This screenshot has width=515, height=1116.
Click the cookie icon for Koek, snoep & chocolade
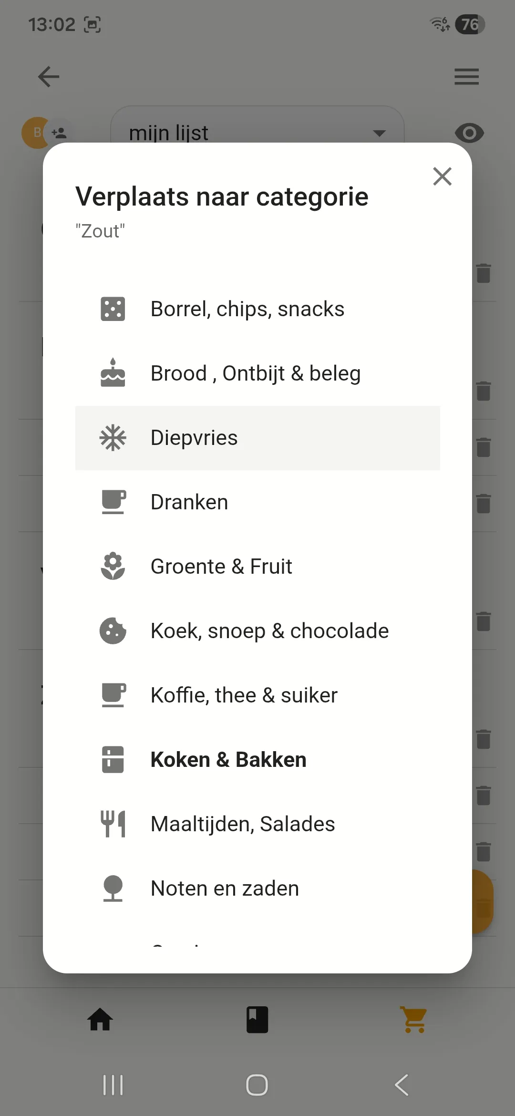(113, 630)
